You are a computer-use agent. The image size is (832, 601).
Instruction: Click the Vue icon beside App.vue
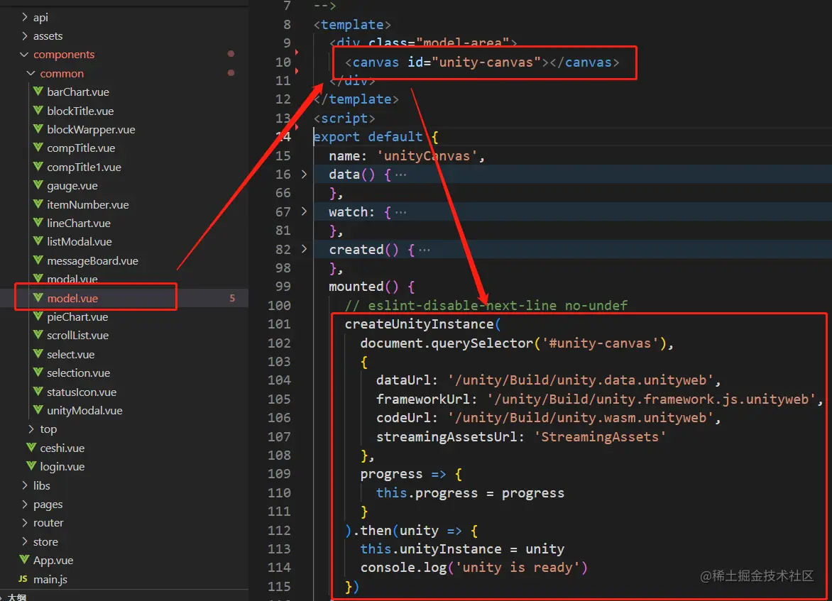[24, 560]
